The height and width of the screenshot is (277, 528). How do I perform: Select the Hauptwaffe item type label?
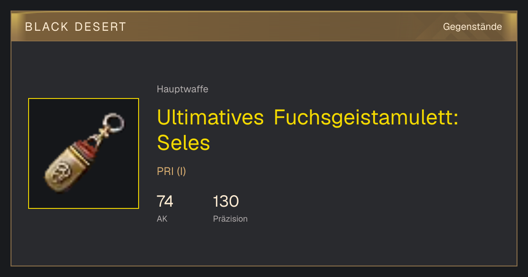click(x=183, y=89)
